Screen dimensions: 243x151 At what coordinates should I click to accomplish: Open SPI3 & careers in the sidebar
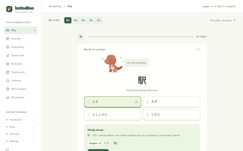point(21,89)
